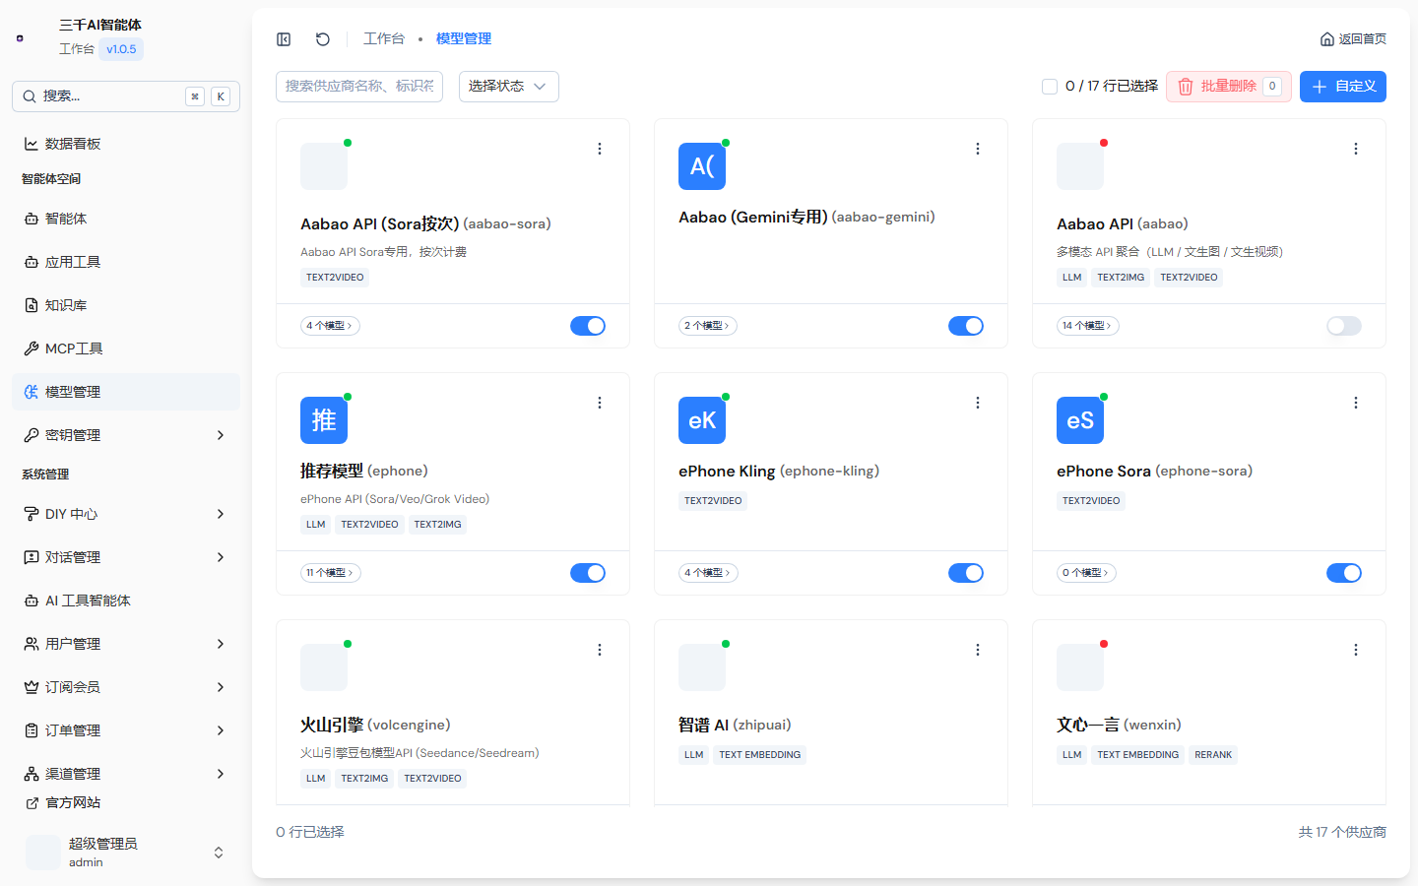Expand the 渠道管理 submenu
The image size is (1418, 886).
tap(221, 774)
